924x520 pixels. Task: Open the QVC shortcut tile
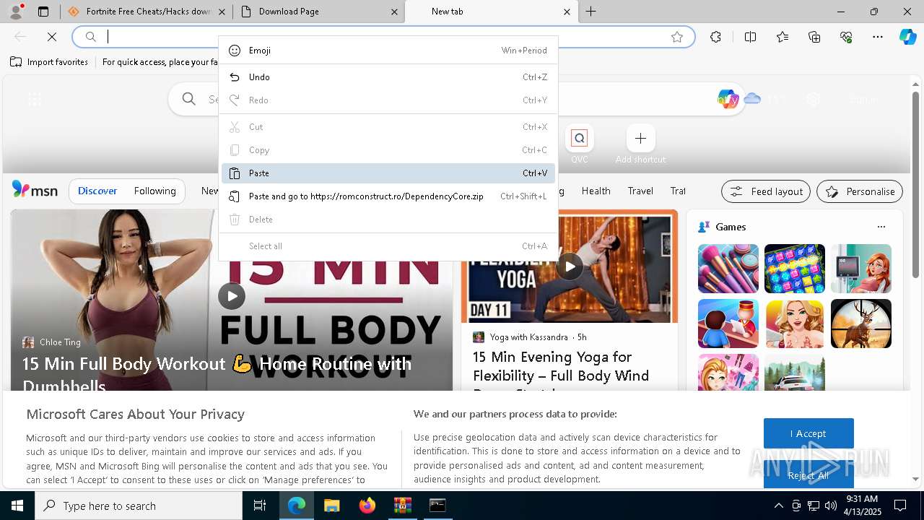579,143
